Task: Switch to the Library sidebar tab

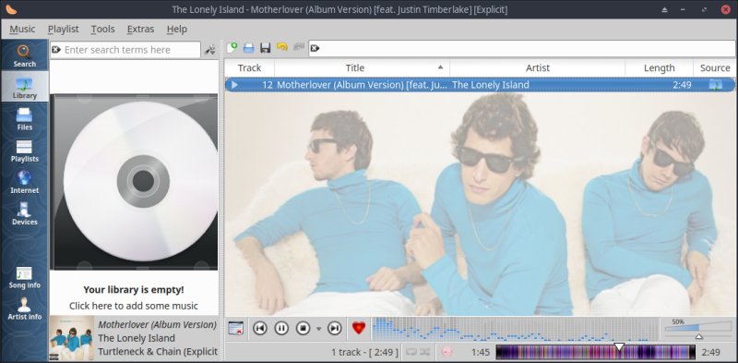Action: [x=25, y=87]
